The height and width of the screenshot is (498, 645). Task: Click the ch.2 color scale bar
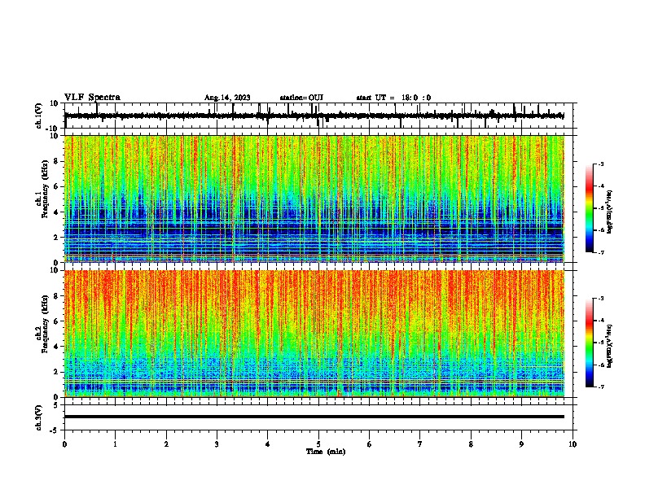pyautogui.click(x=589, y=343)
